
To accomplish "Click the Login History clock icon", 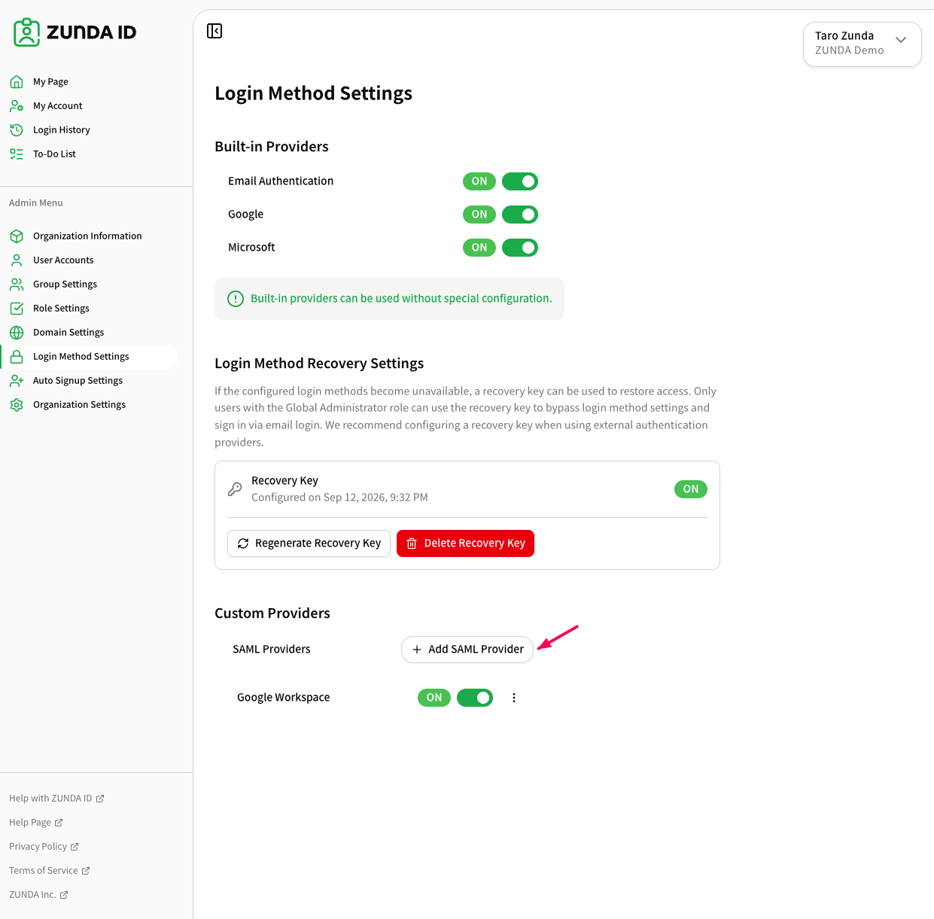I will (17, 130).
